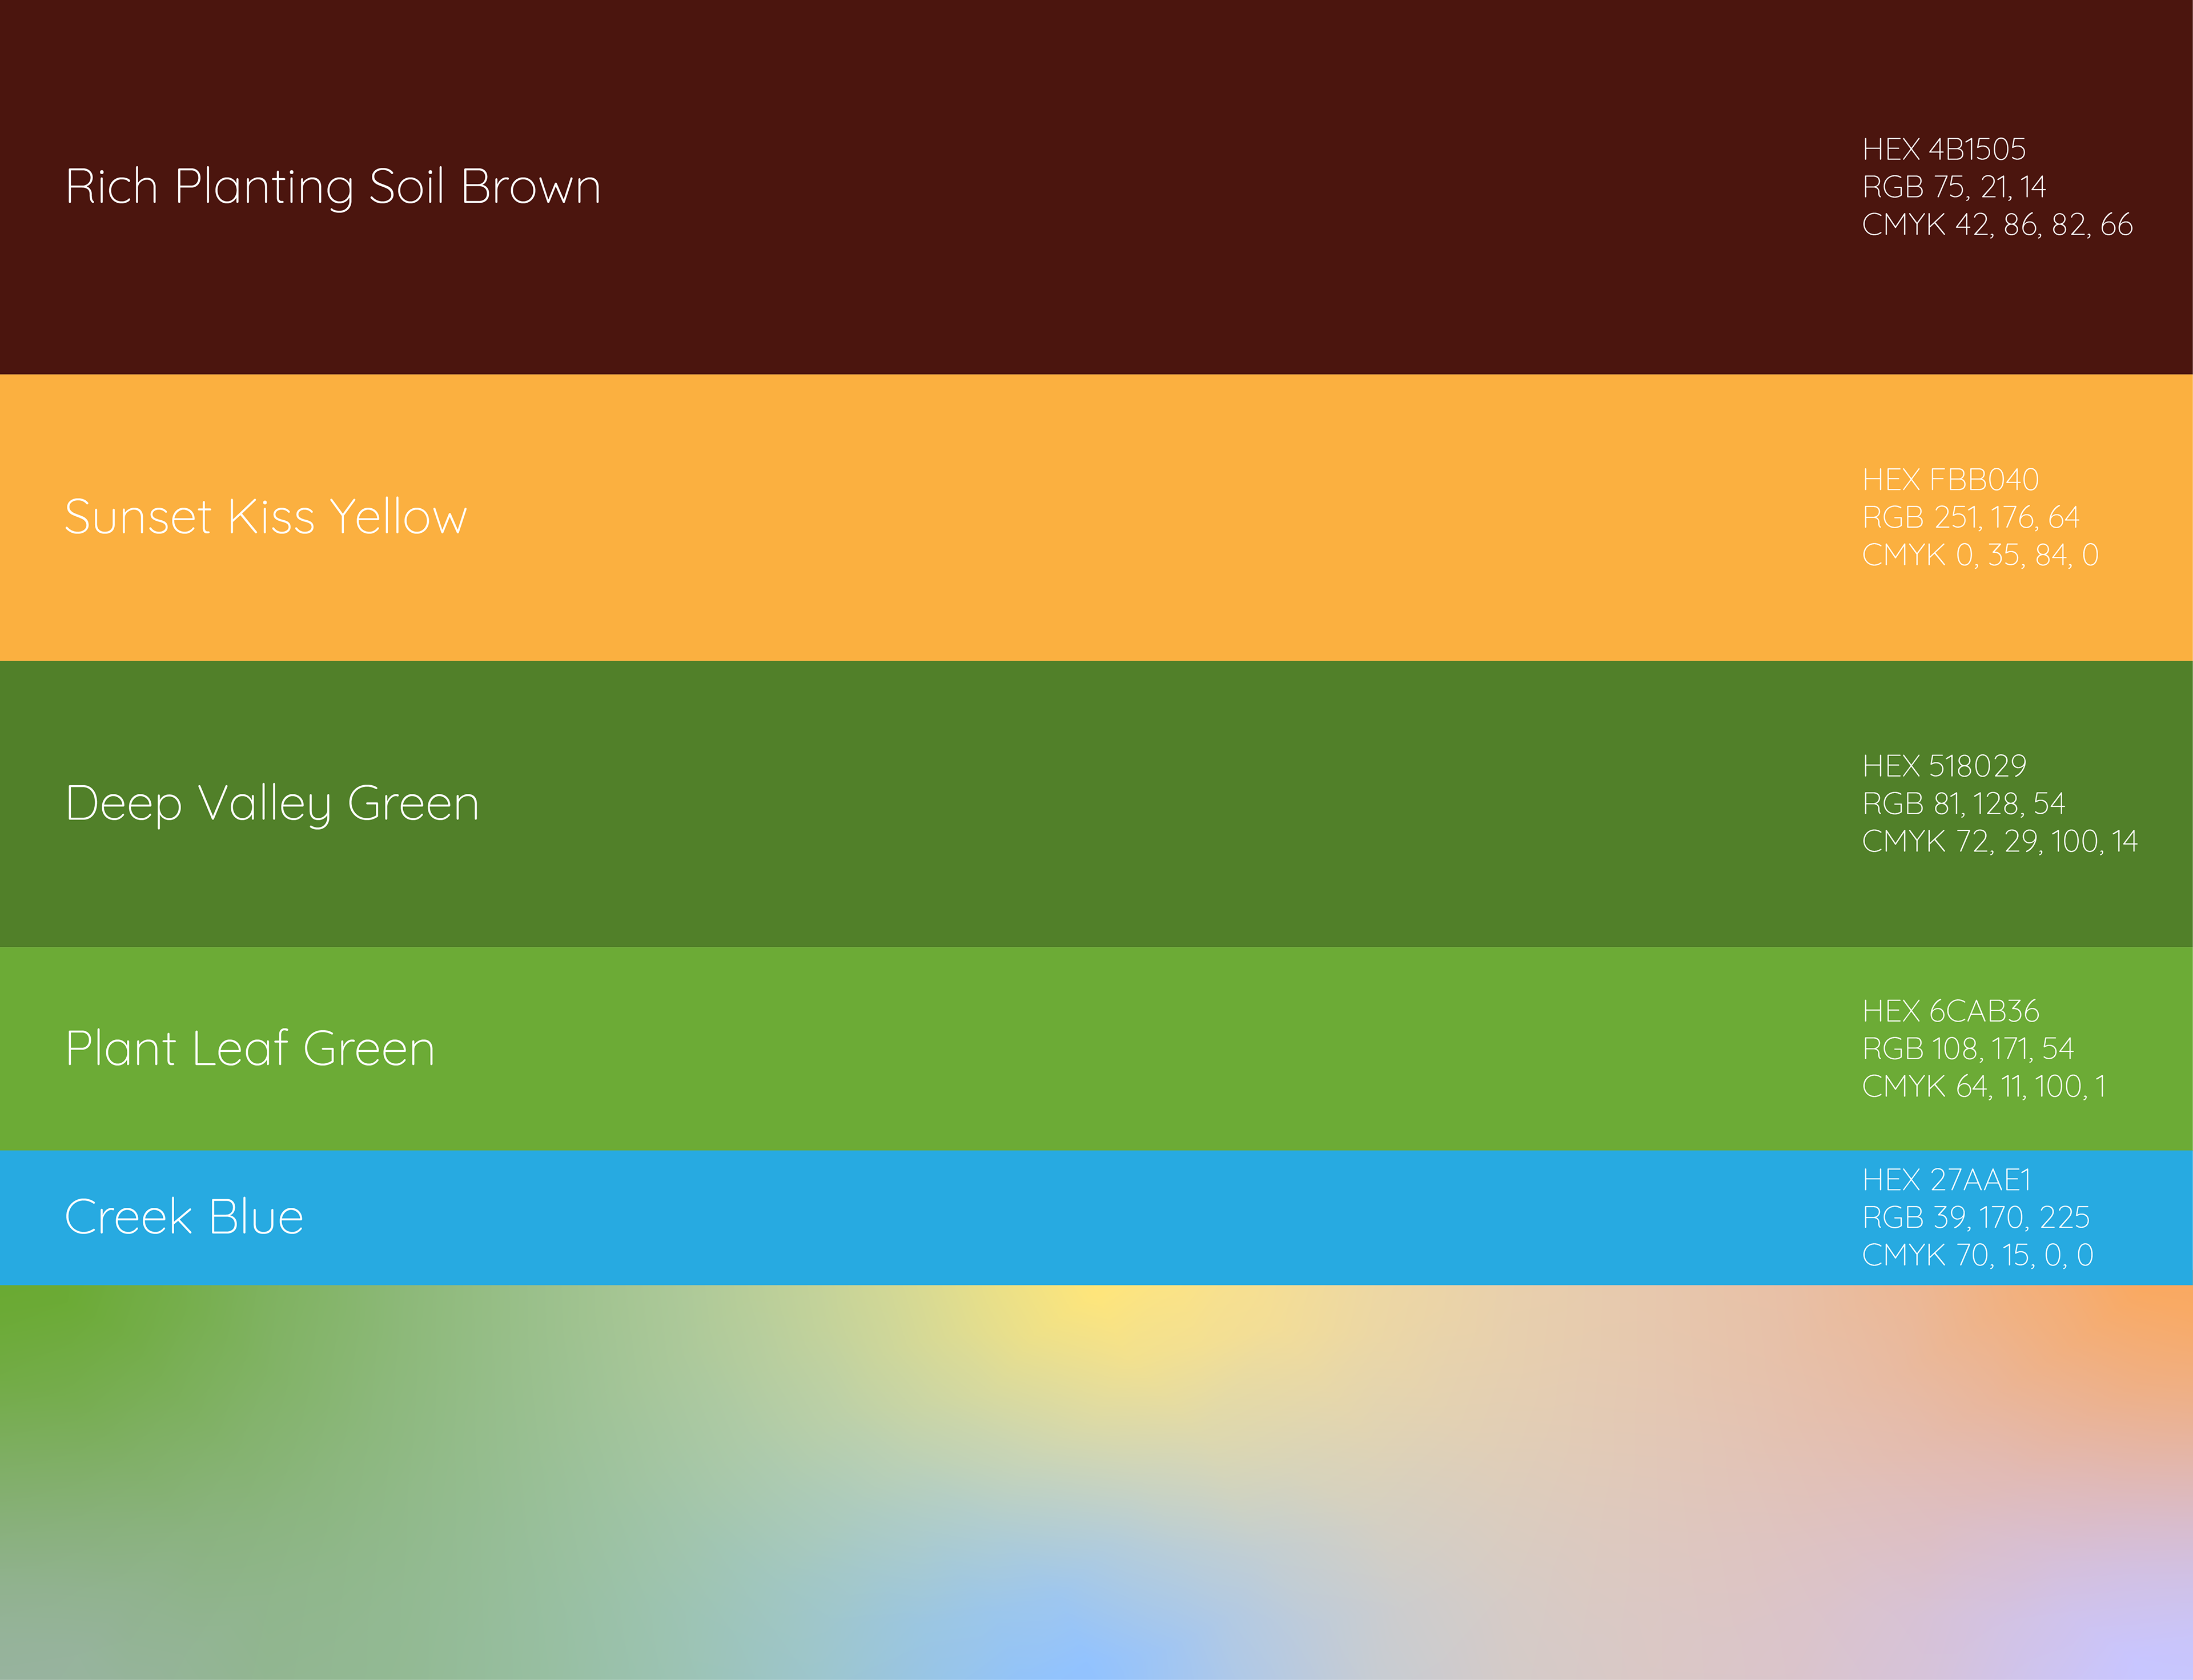Viewport: 2193px width, 1680px height.
Task: Select the text "HEX FBB040"
Action: point(1950,480)
